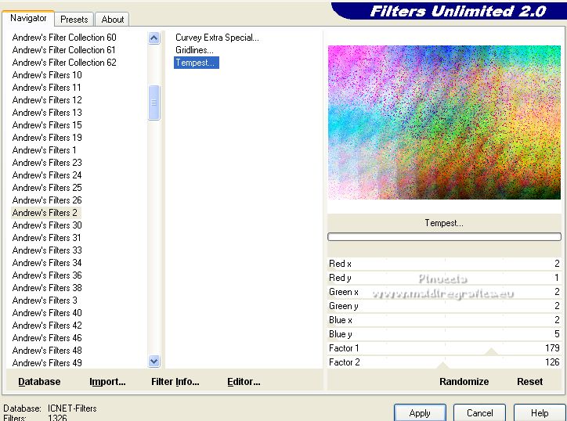Select Andrew's Filters 12 category
Viewport: 567px width, 421px height.
47,100
